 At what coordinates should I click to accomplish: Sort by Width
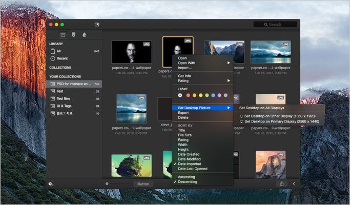[x=182, y=145]
